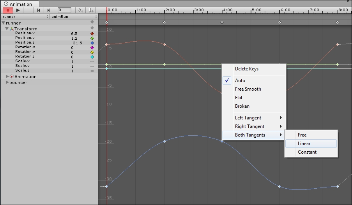Click the Transform row key diamond
This screenshot has width=352, height=205.
point(92,28)
